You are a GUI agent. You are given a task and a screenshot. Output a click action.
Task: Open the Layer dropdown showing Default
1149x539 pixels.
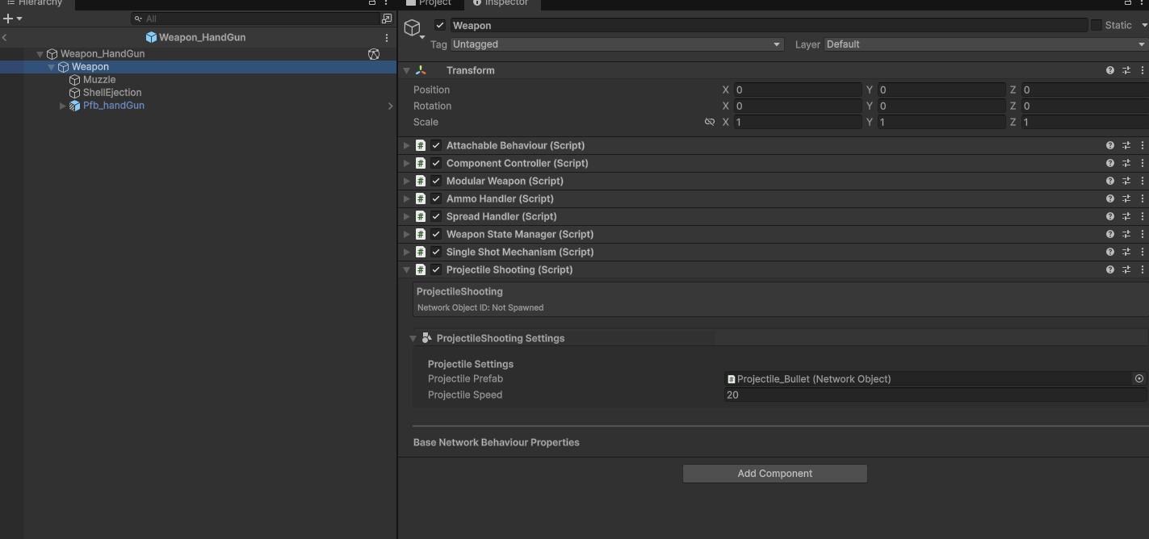click(x=984, y=44)
